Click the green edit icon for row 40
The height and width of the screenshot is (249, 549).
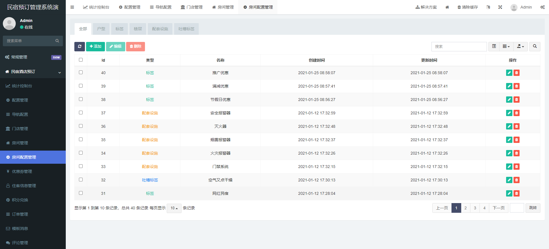[x=509, y=73]
